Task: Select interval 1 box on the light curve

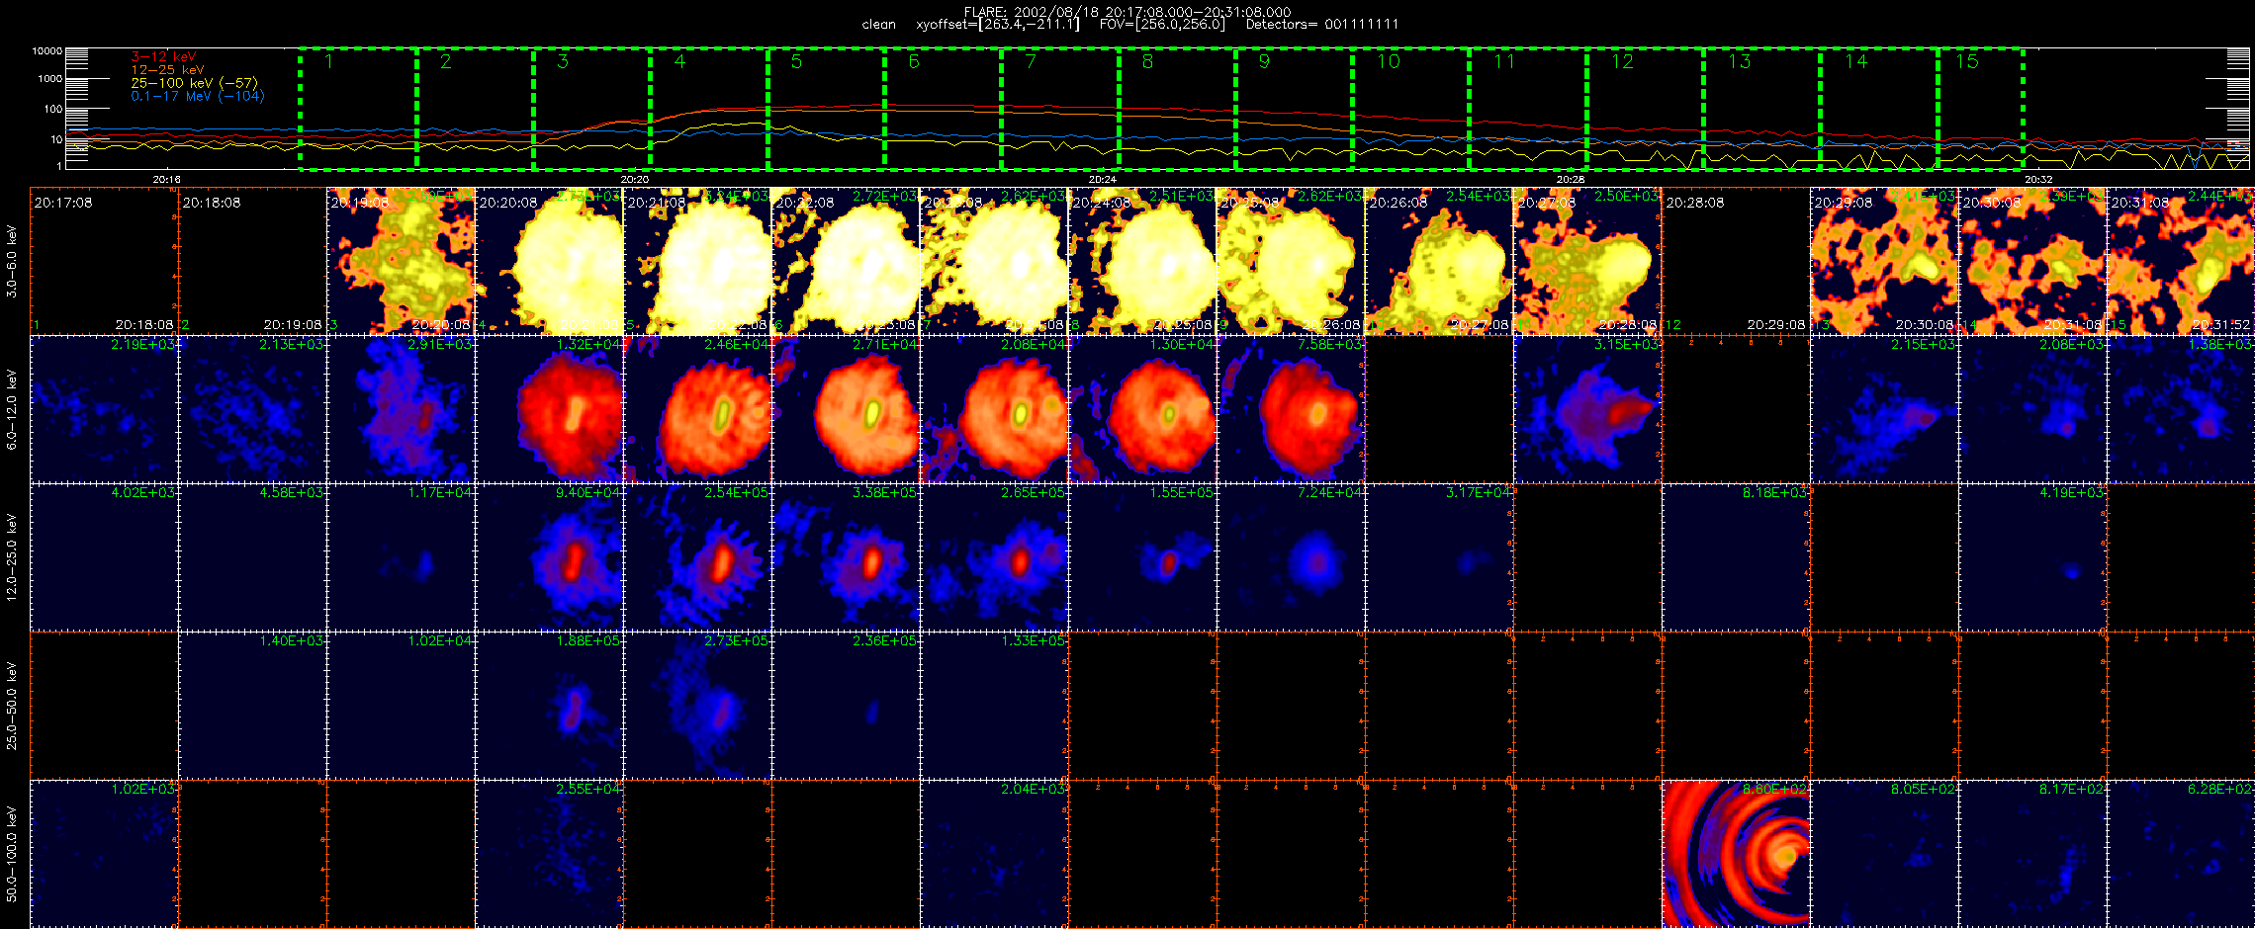Action: tap(358, 107)
